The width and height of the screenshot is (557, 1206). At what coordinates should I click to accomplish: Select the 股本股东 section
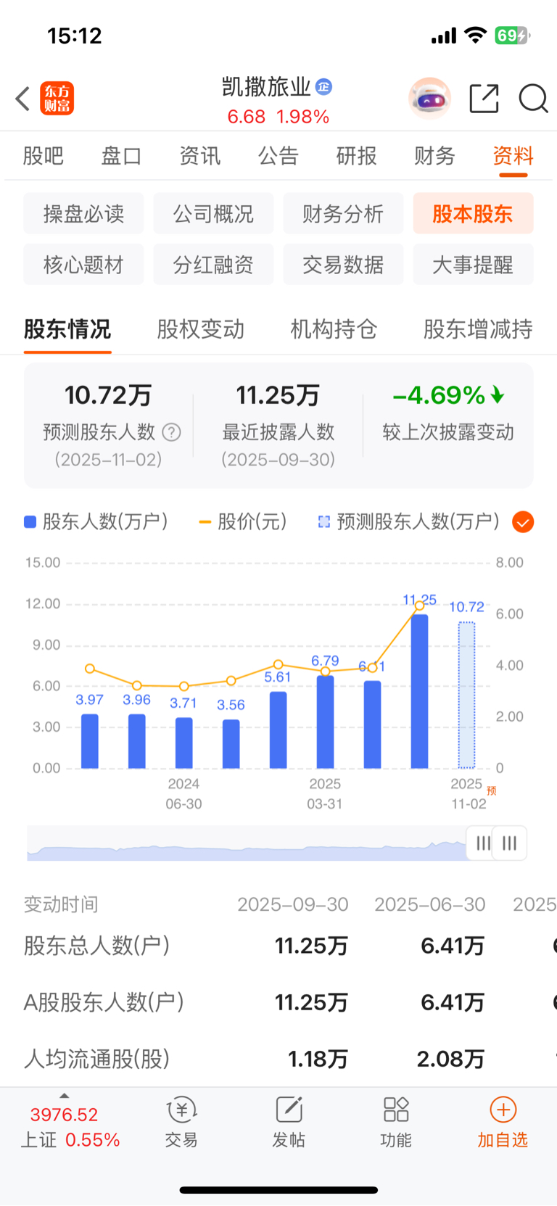(473, 213)
